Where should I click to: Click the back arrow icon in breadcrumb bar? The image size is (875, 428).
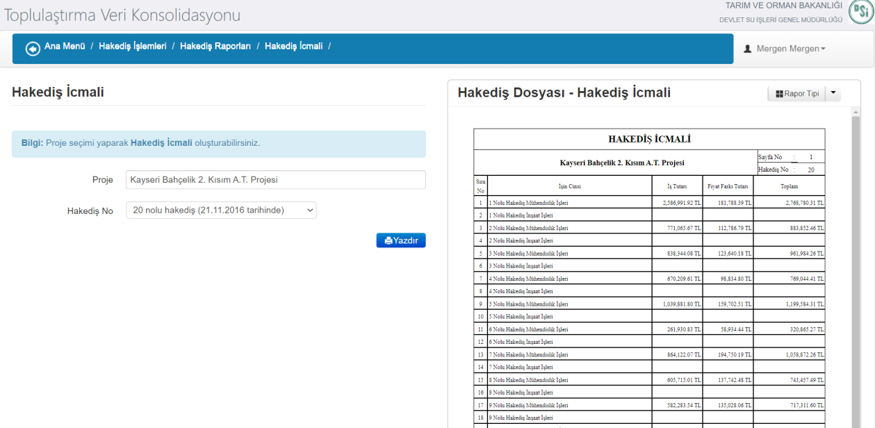[33, 48]
